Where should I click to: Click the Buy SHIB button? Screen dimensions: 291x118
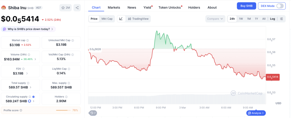pyautogui.click(x=246, y=6)
